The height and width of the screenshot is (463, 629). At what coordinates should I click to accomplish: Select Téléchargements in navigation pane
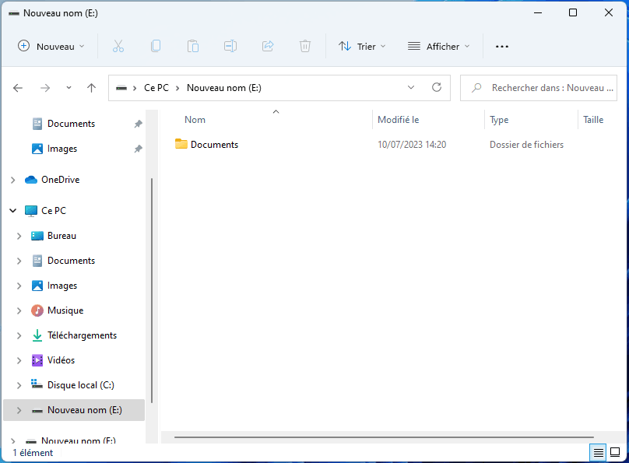click(82, 335)
